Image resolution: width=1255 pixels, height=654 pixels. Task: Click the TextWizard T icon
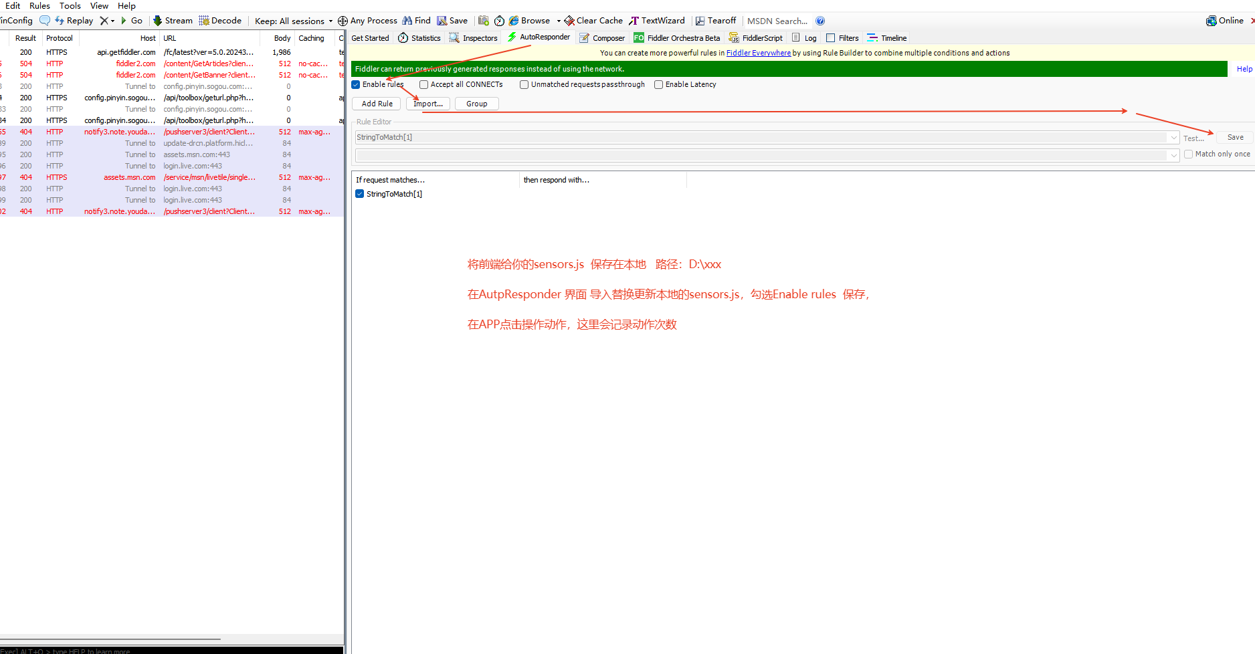pos(634,21)
